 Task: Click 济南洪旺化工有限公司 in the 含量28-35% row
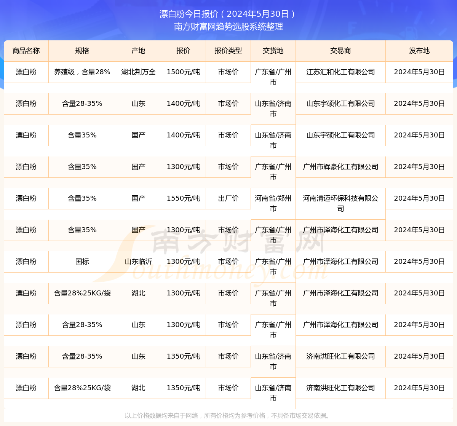point(340,356)
